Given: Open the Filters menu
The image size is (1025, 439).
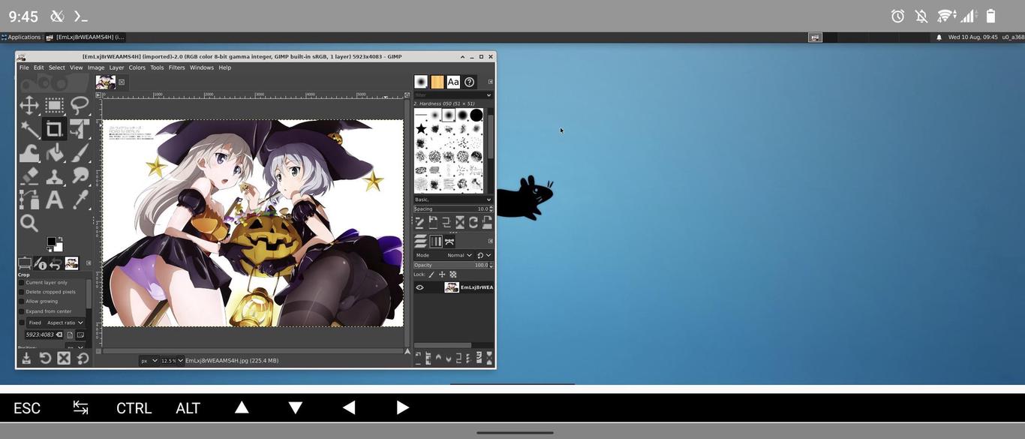Looking at the screenshot, I should point(177,68).
